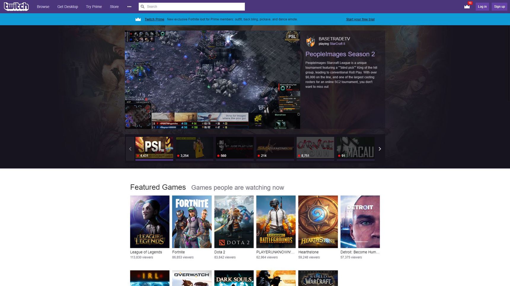This screenshot has width=510, height=286.
Task: Open the BASETRADETV channel name
Action: 334,39
